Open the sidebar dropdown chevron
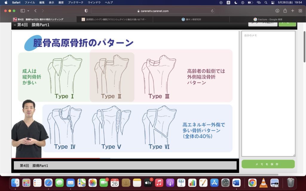The image size is (306, 191). pos(28,11)
